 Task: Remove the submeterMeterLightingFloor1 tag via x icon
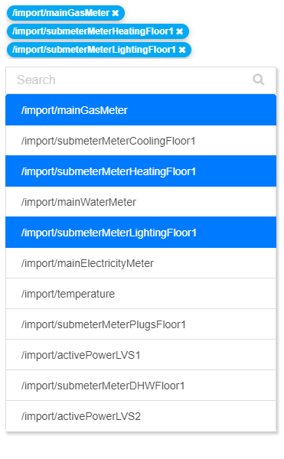[x=182, y=50]
